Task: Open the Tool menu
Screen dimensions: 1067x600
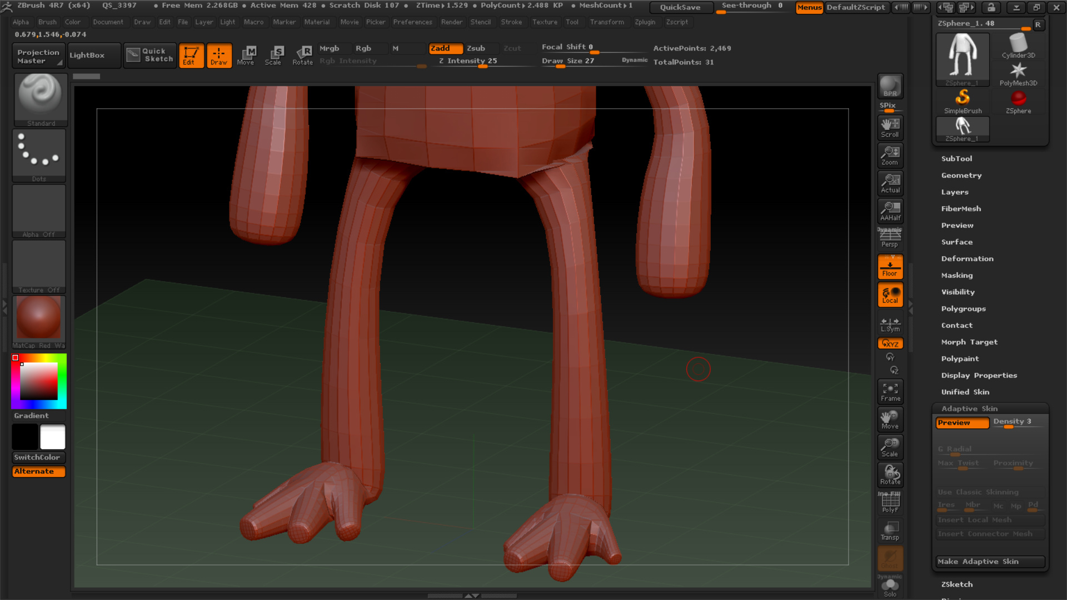Action: (x=572, y=22)
